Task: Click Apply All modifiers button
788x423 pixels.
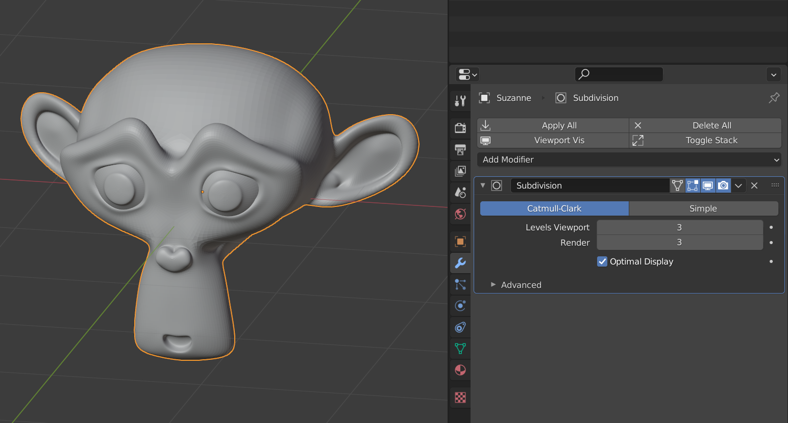Action: [553, 125]
